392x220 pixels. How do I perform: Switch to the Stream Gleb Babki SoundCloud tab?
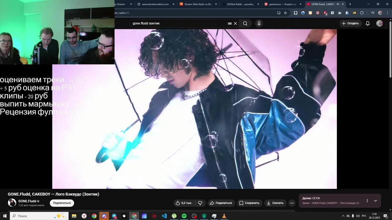click(x=198, y=4)
